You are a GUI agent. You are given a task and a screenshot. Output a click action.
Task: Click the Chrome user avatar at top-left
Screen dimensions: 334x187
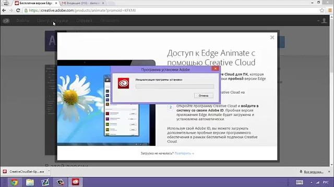coord(6,3)
